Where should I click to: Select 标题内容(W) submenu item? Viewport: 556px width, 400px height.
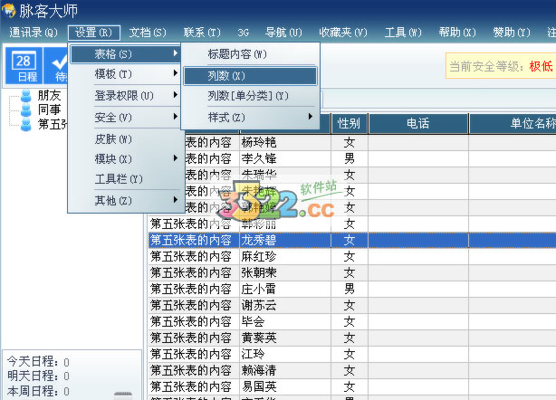[x=250, y=54]
